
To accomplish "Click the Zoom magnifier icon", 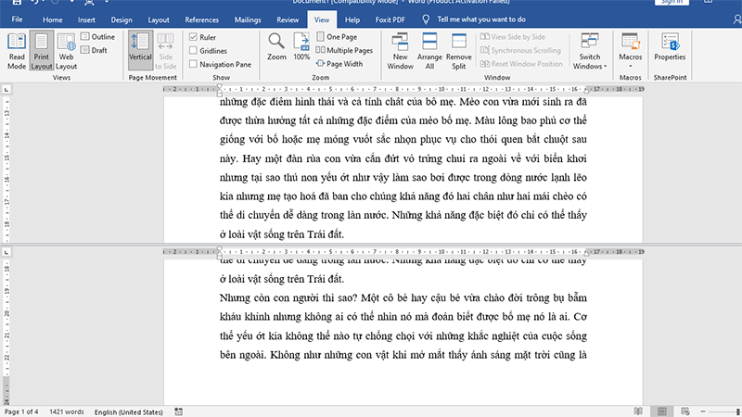I will coord(276,46).
